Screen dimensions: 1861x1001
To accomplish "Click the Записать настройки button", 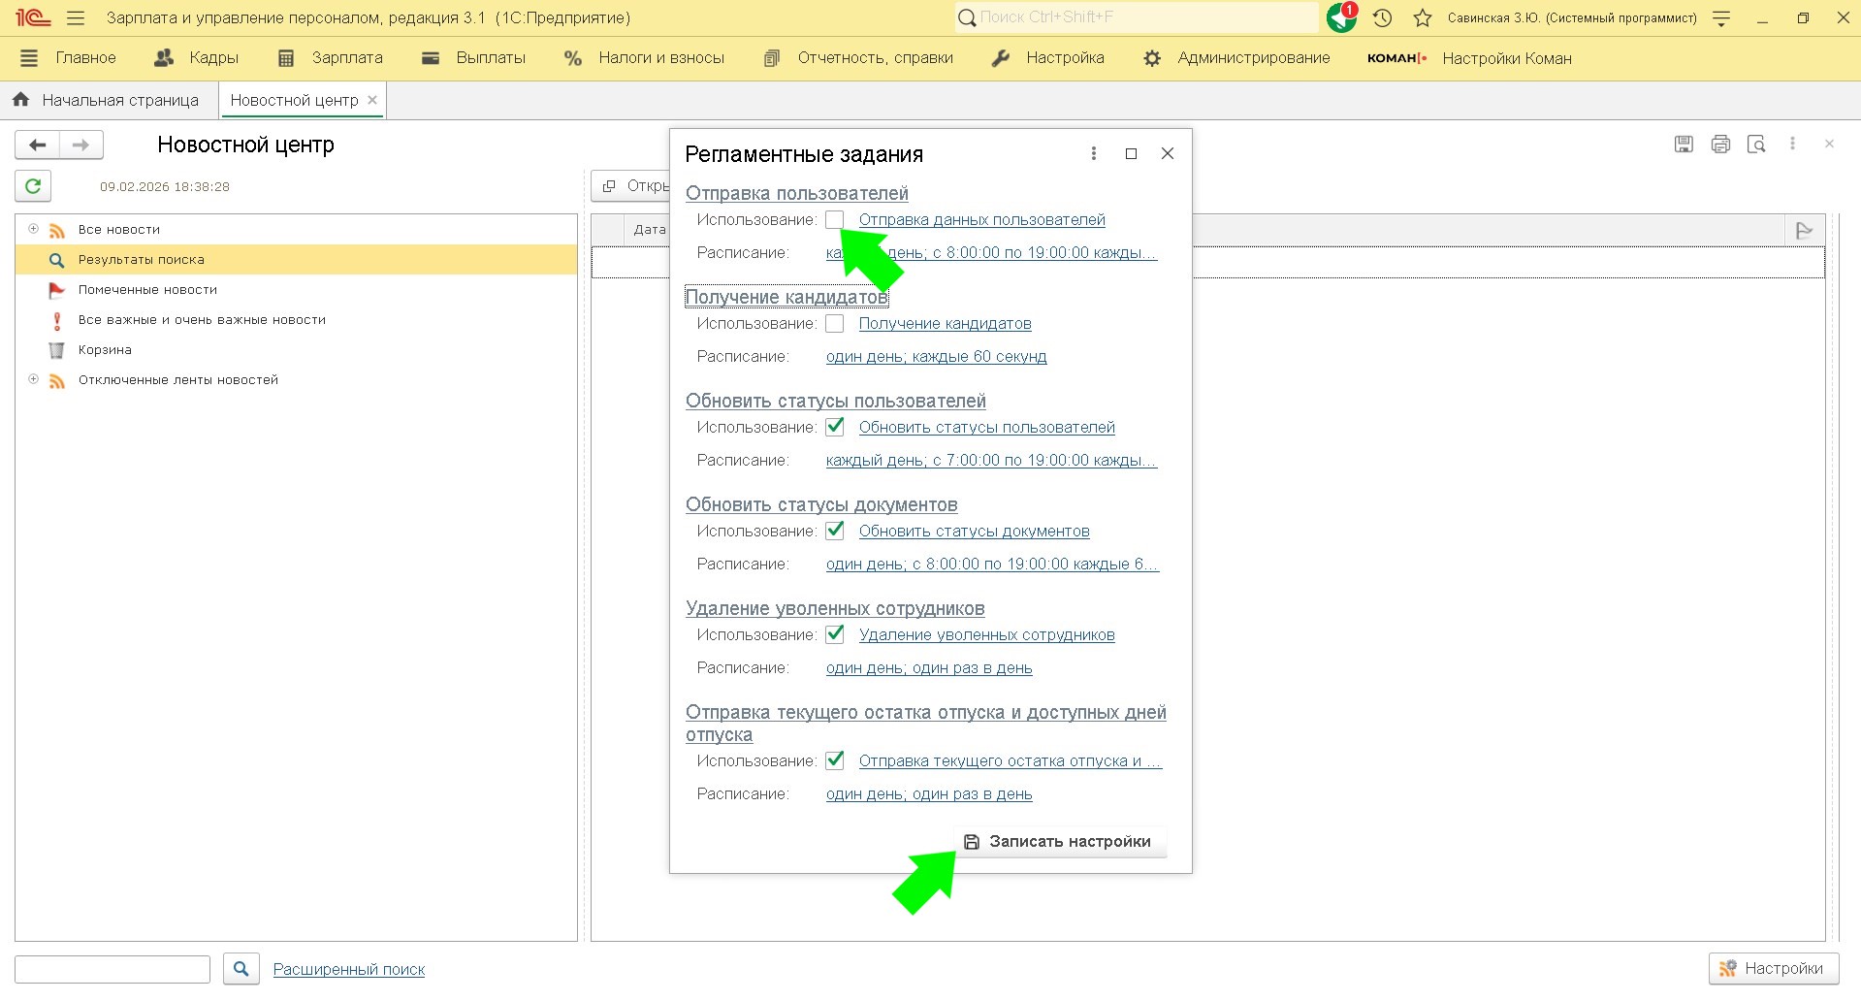I will (x=1059, y=842).
